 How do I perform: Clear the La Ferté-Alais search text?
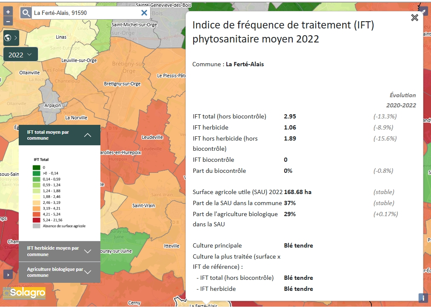point(144,13)
